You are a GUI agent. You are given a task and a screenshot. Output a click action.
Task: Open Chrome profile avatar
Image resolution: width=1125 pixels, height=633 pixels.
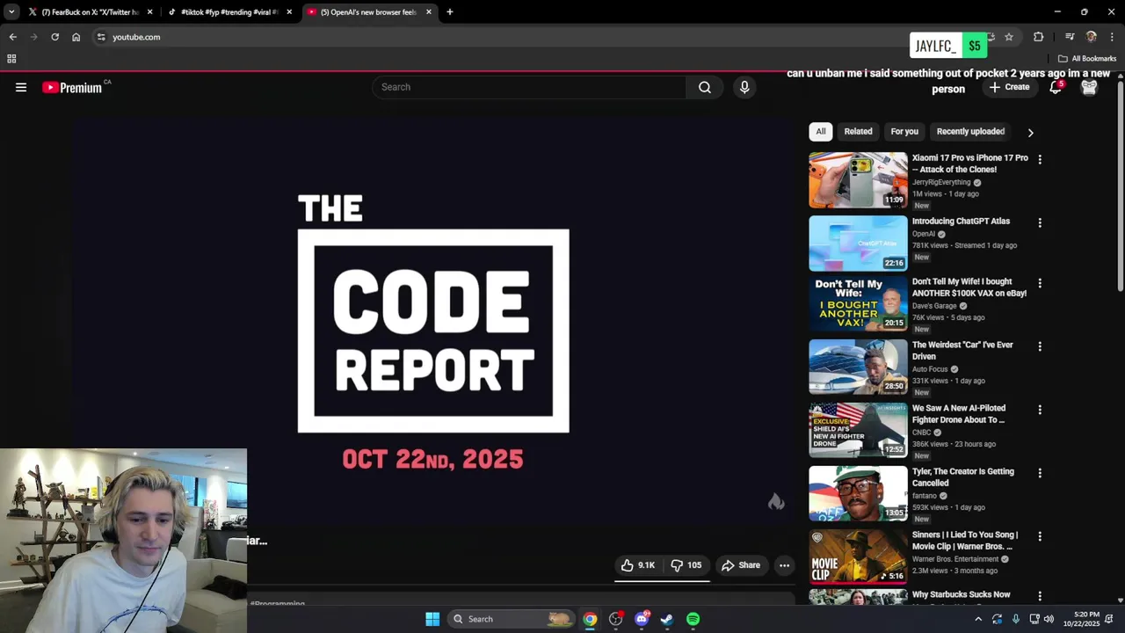[x=1092, y=37]
